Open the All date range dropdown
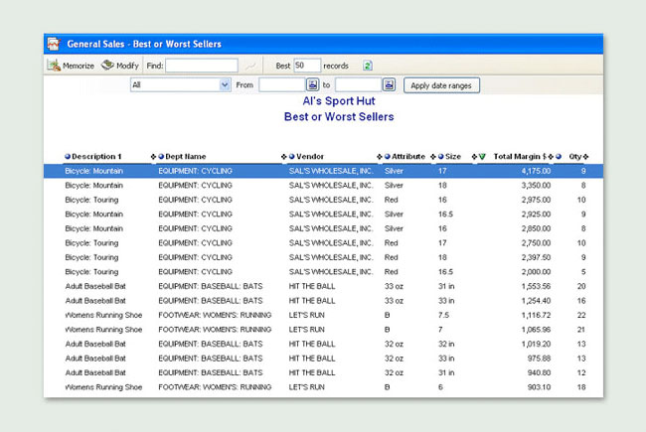 pos(225,85)
